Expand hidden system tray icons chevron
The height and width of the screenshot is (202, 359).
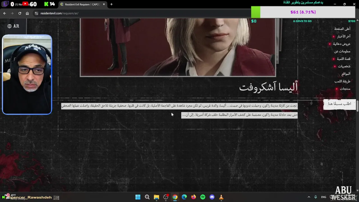point(309,197)
